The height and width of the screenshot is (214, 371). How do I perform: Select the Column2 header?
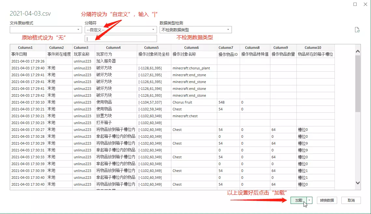tap(59, 48)
